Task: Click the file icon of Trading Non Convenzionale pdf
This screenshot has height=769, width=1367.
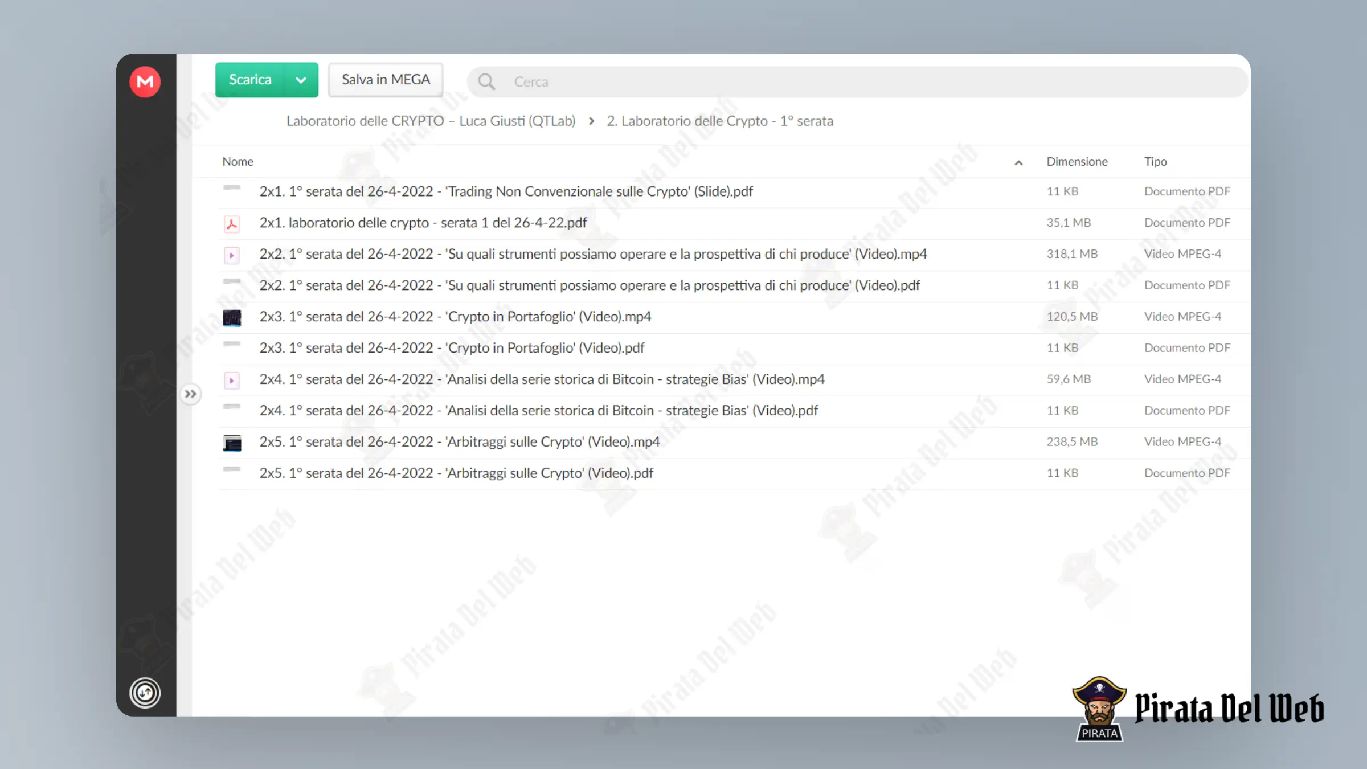Action: 232,187
